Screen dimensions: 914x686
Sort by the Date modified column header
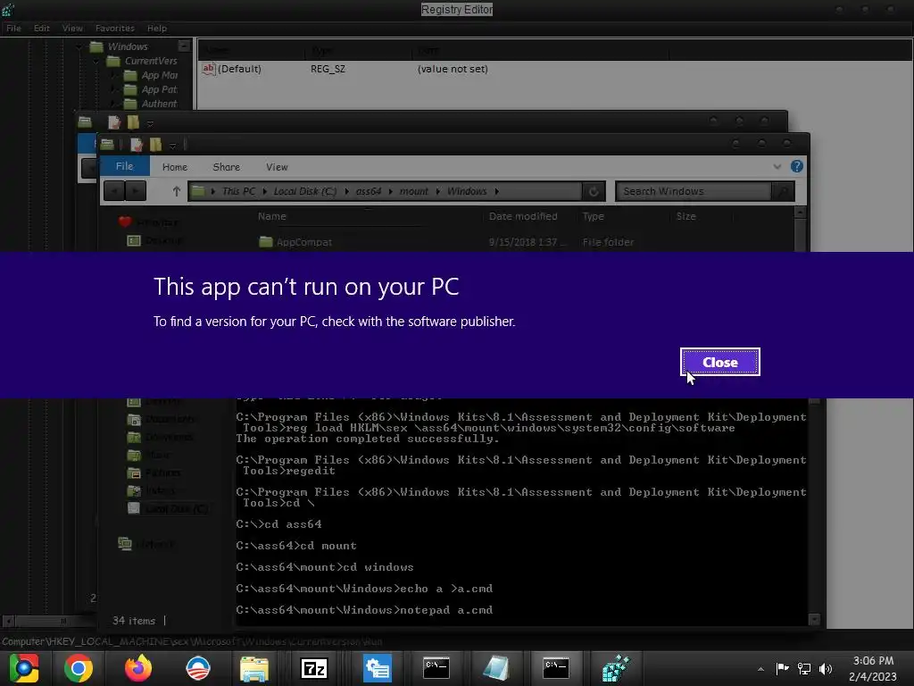(523, 216)
